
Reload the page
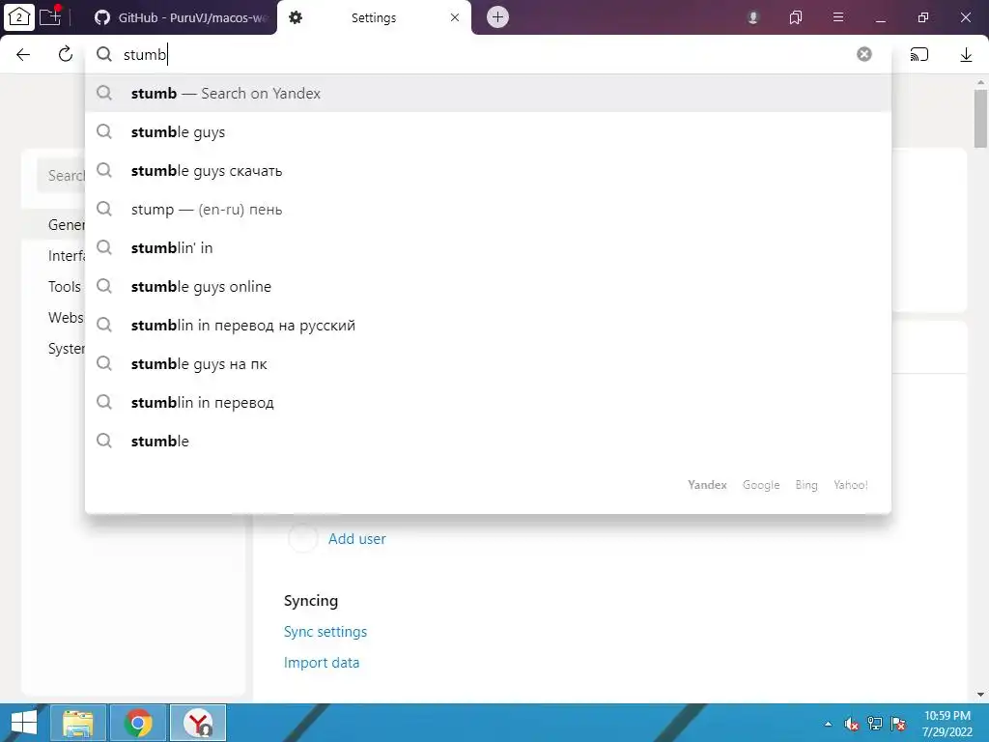tap(65, 54)
